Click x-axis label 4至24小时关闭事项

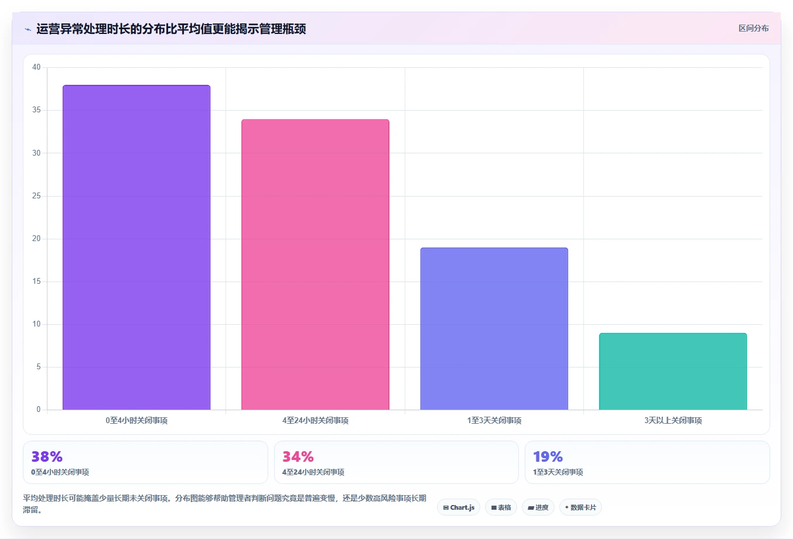(315, 420)
